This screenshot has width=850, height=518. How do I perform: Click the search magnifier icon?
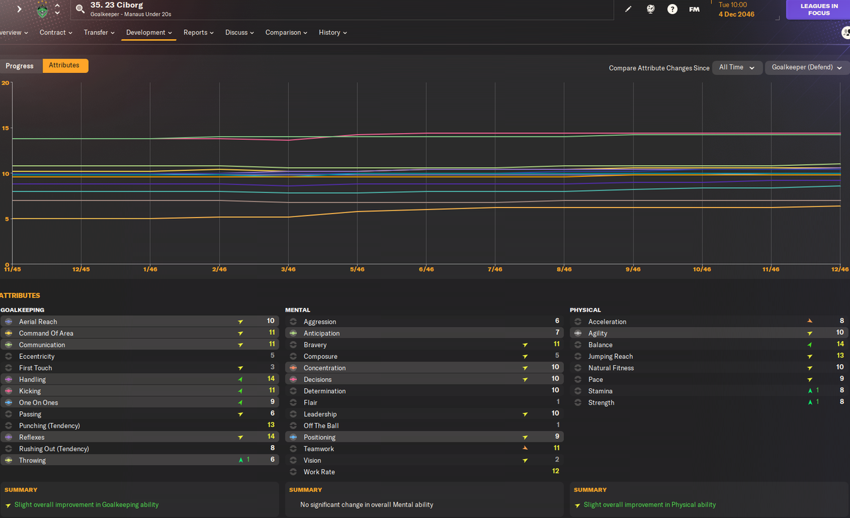(80, 9)
